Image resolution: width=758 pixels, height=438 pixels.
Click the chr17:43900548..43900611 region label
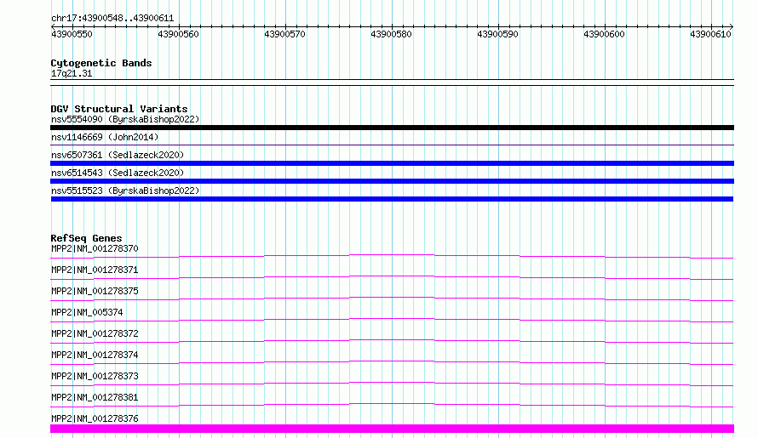coord(112,19)
